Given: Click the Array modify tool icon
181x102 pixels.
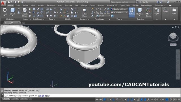Looking at the screenshot, I should 76,16.
